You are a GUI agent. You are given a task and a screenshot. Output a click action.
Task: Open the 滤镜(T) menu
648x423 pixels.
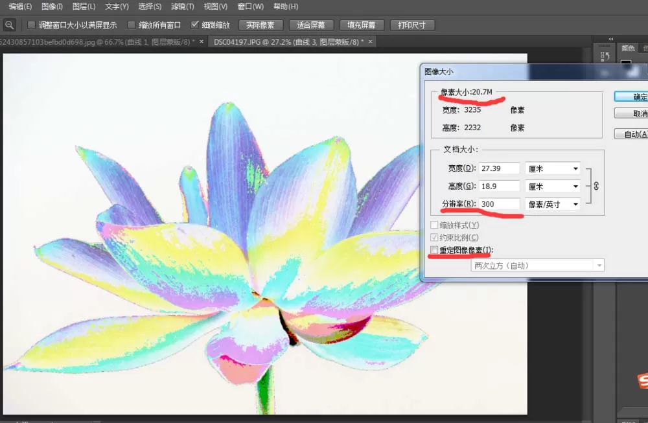click(x=182, y=6)
